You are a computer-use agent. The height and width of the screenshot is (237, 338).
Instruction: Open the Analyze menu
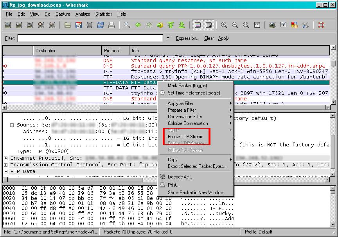point(83,14)
